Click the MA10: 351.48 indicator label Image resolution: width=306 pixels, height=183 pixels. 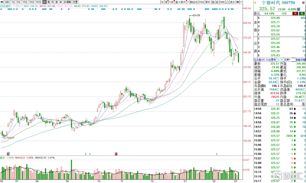(x=47, y=6)
